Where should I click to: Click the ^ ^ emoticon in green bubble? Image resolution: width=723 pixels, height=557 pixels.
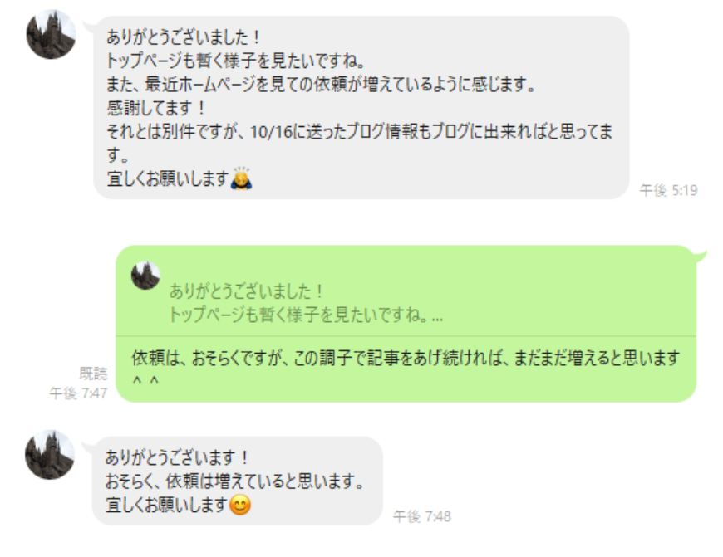pyautogui.click(x=145, y=381)
